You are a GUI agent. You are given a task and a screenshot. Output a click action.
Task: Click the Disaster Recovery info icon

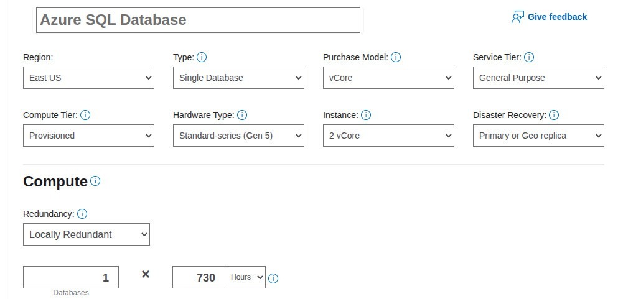(554, 115)
